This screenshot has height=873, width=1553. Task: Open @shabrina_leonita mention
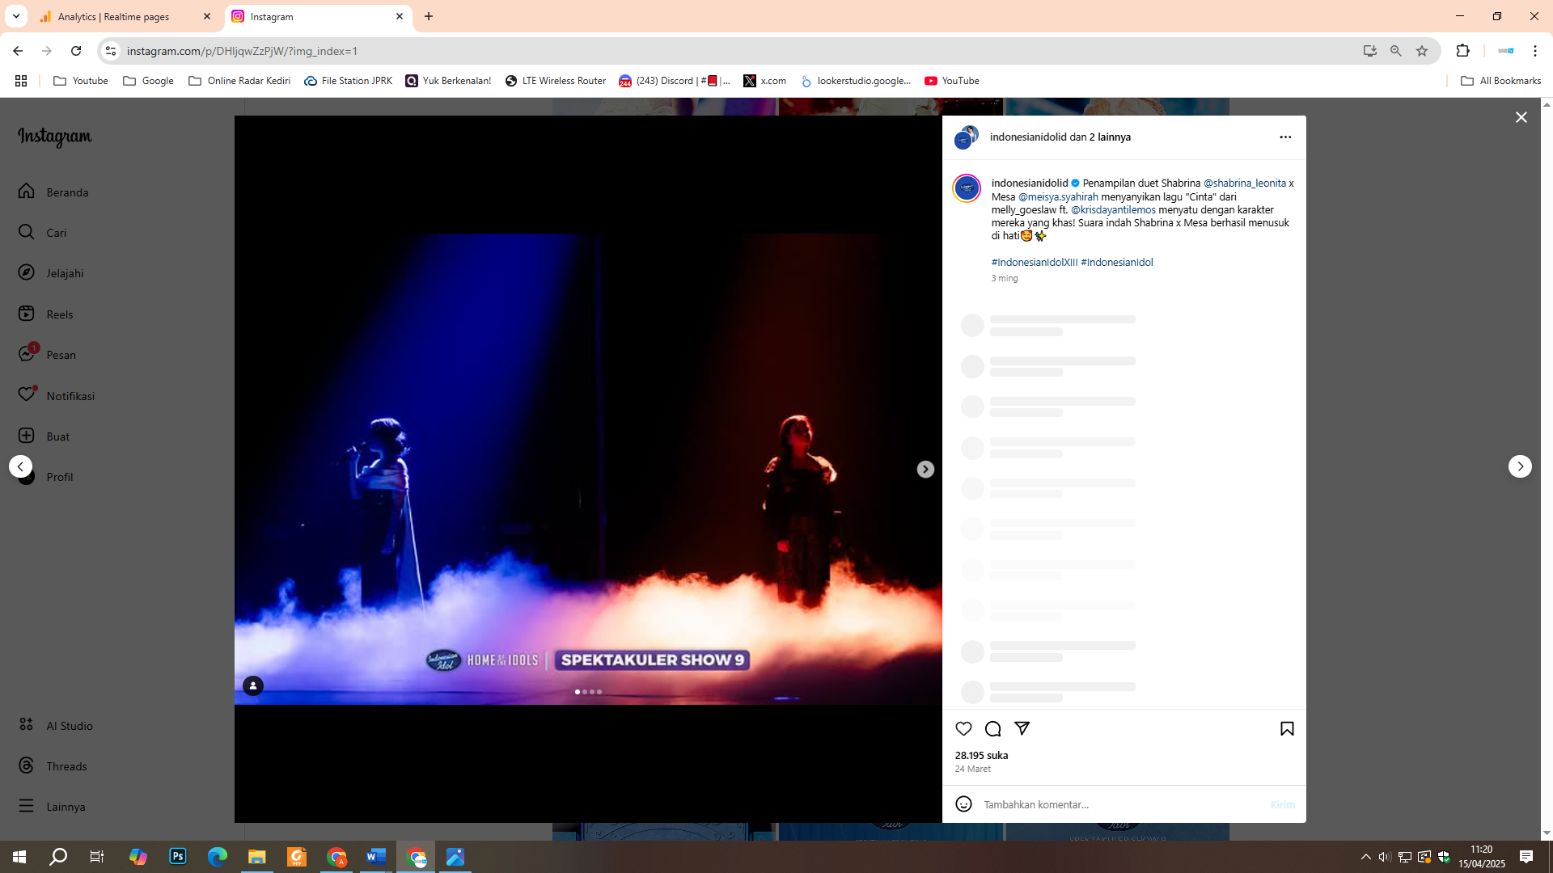click(1244, 183)
